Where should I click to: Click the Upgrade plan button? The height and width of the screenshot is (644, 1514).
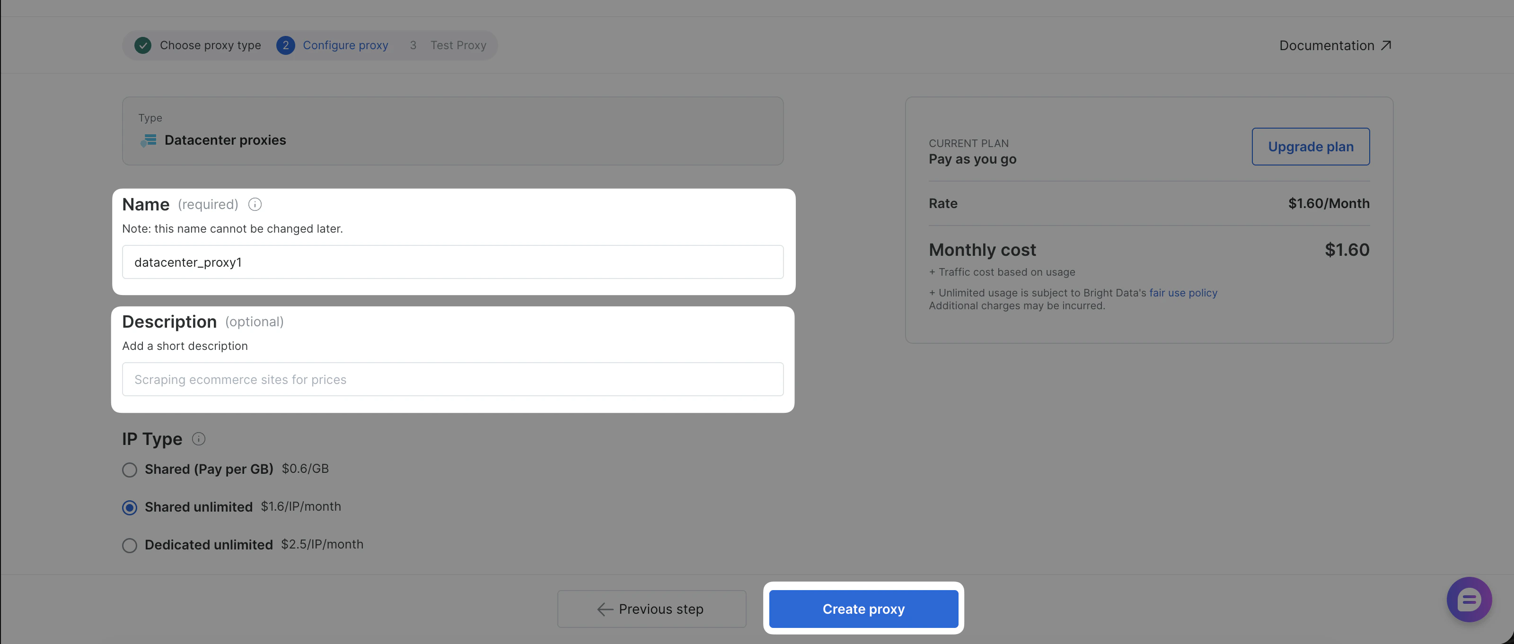point(1310,146)
